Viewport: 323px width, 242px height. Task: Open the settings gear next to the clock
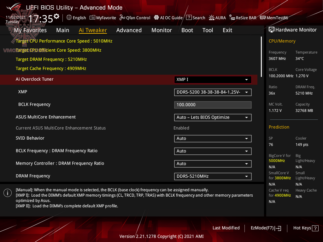coord(56,16)
